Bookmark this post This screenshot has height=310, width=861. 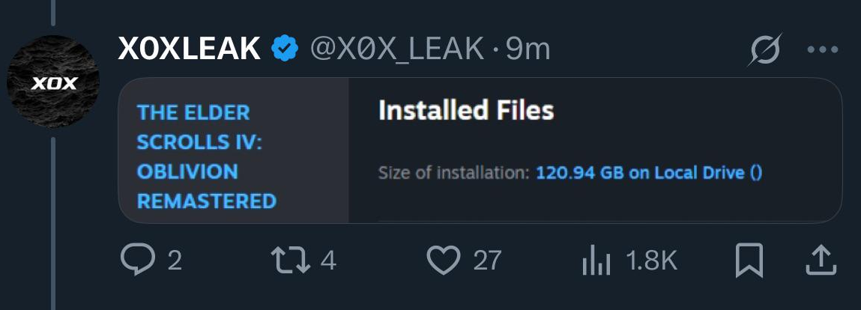tap(750, 261)
